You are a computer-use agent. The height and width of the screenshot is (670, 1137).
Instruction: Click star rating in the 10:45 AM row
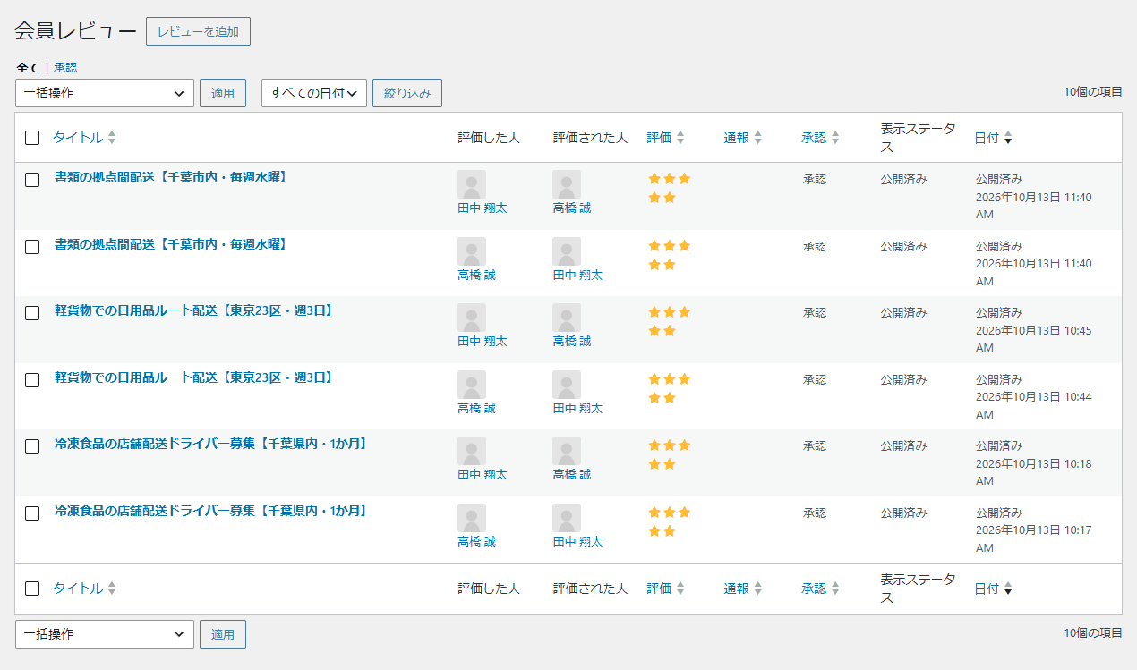669,321
